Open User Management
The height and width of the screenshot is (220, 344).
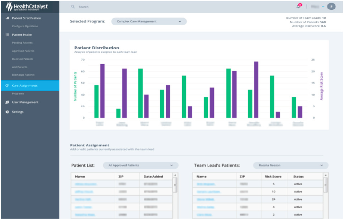pos(25,102)
